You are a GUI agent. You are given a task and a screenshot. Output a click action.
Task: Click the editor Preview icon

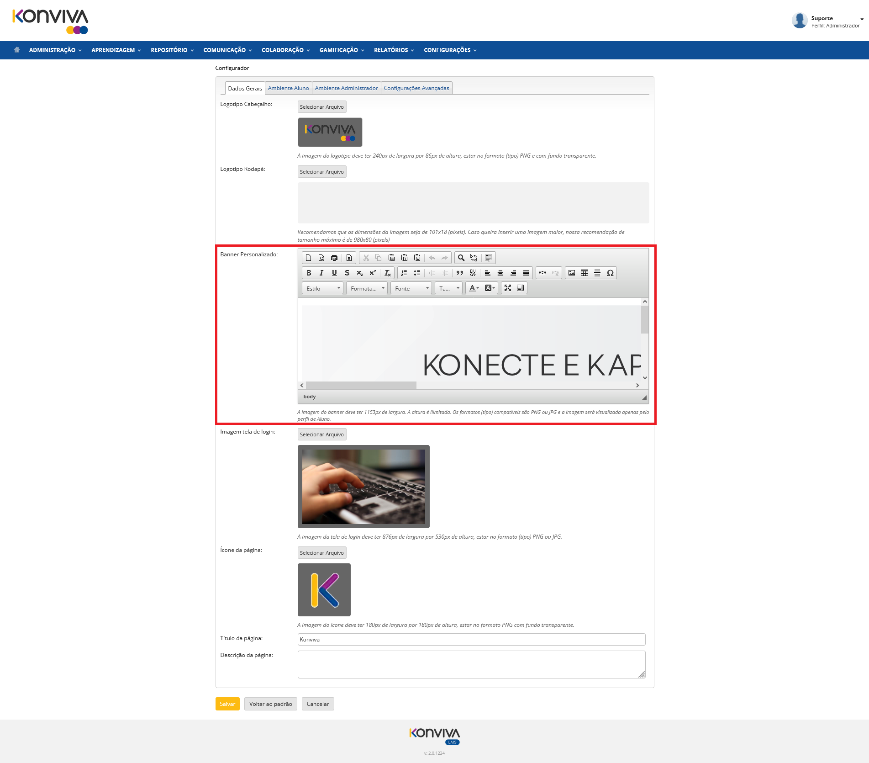click(x=321, y=258)
